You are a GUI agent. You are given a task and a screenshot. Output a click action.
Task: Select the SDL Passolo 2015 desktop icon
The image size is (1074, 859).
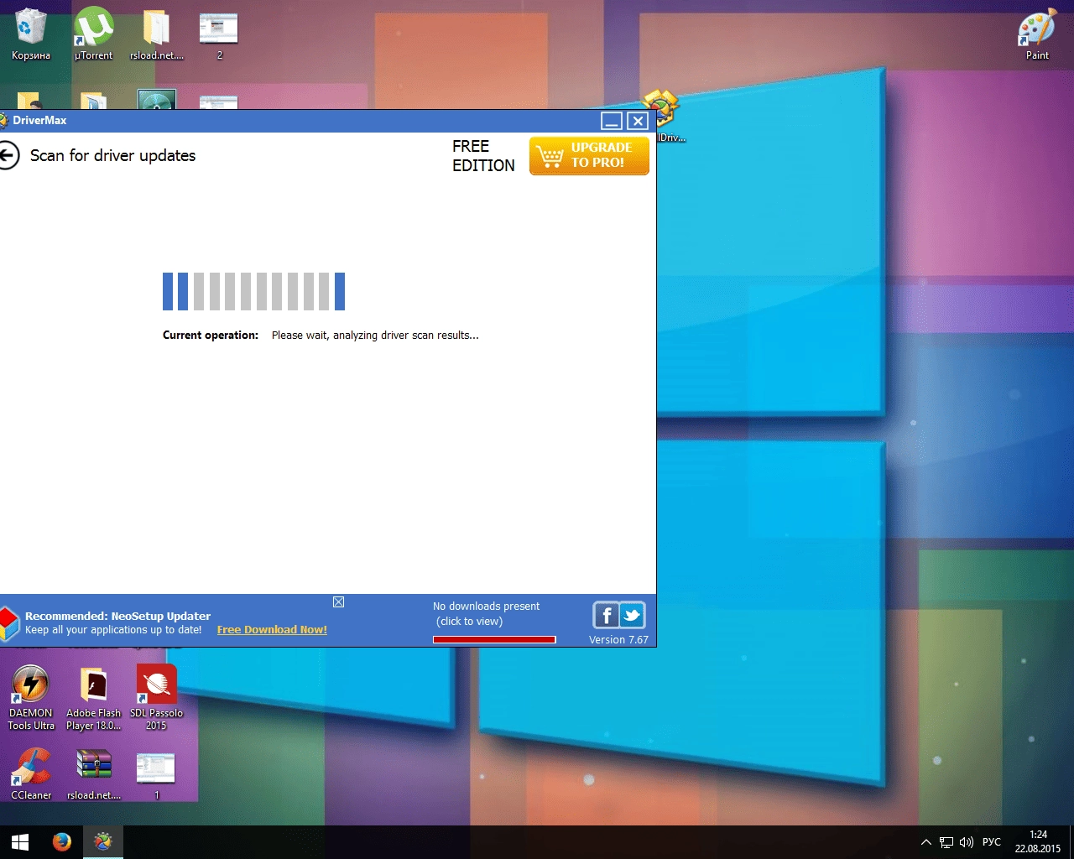coord(156,697)
